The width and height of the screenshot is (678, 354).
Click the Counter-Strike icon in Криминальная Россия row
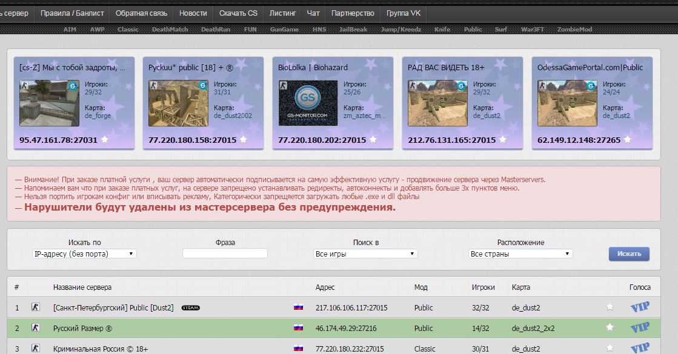tap(36, 348)
